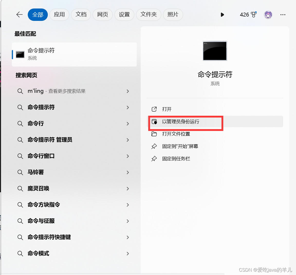
Task: Search the web for 命令提示符 管理员
Action: (74, 140)
